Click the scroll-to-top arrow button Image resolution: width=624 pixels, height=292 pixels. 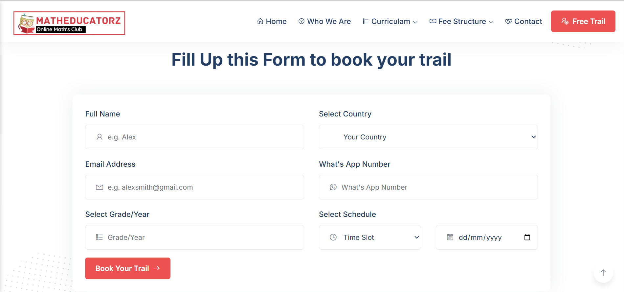point(603,273)
